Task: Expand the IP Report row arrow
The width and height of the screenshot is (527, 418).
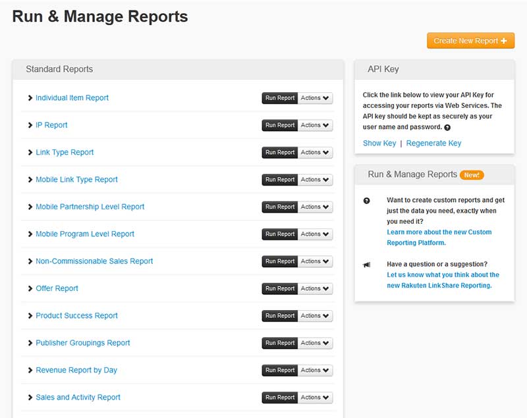Action: tap(30, 125)
